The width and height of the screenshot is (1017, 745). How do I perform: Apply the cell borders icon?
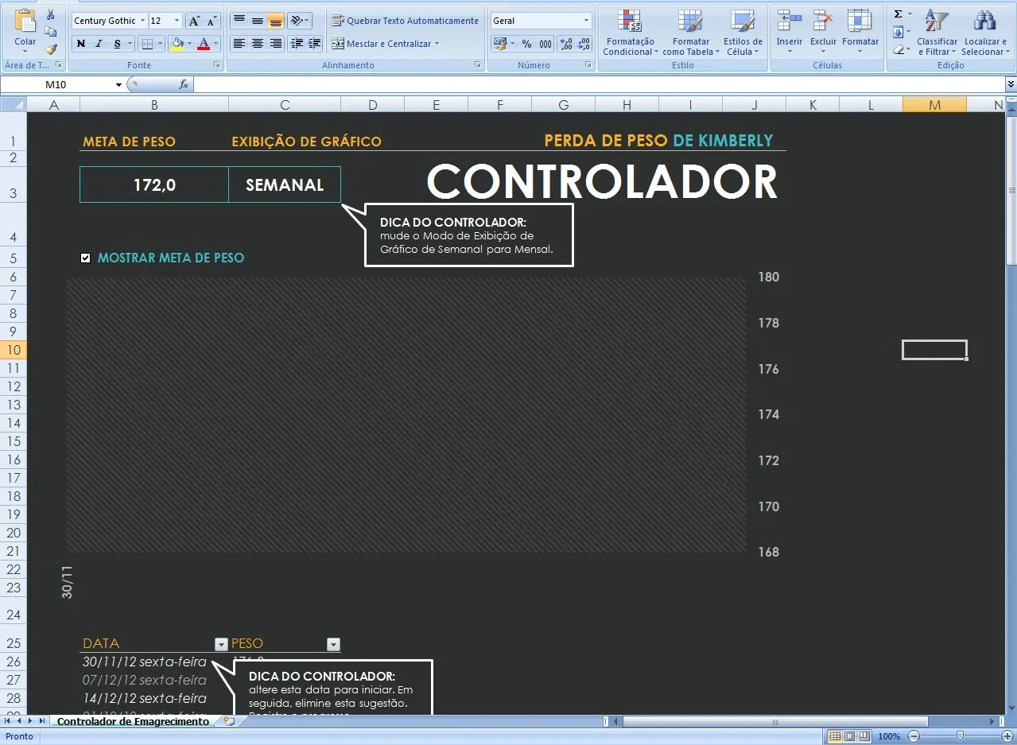pos(146,44)
